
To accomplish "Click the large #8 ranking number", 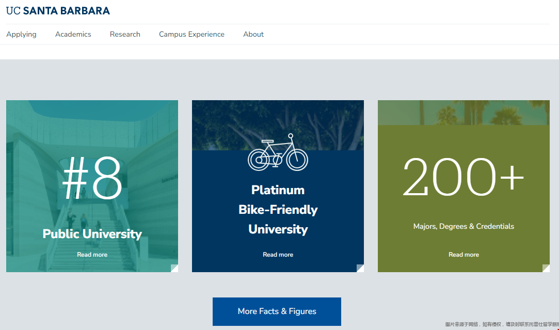I will (92, 178).
